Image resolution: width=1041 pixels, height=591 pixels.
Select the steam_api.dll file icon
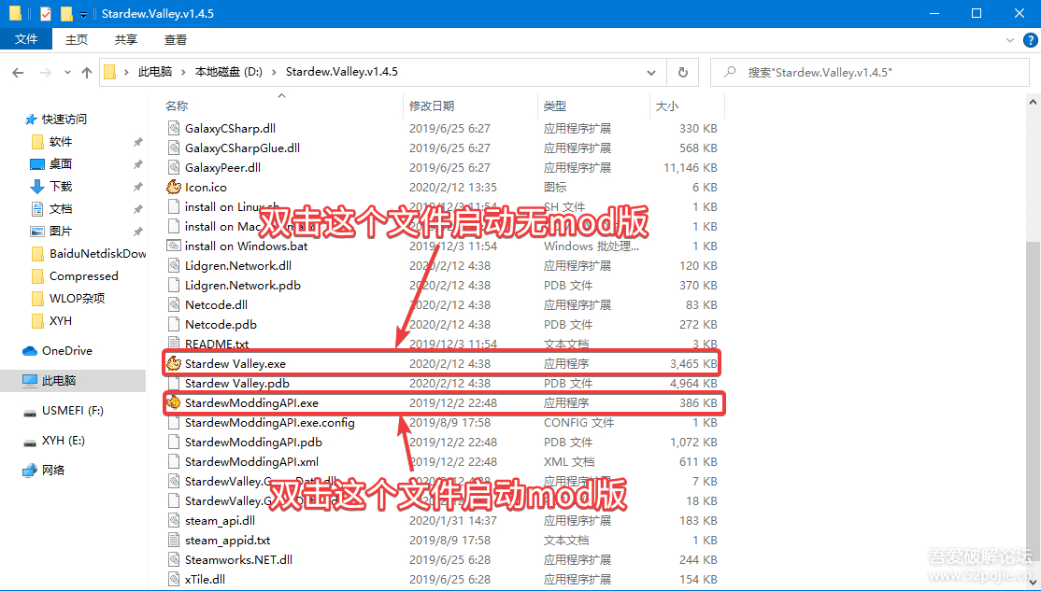[173, 521]
